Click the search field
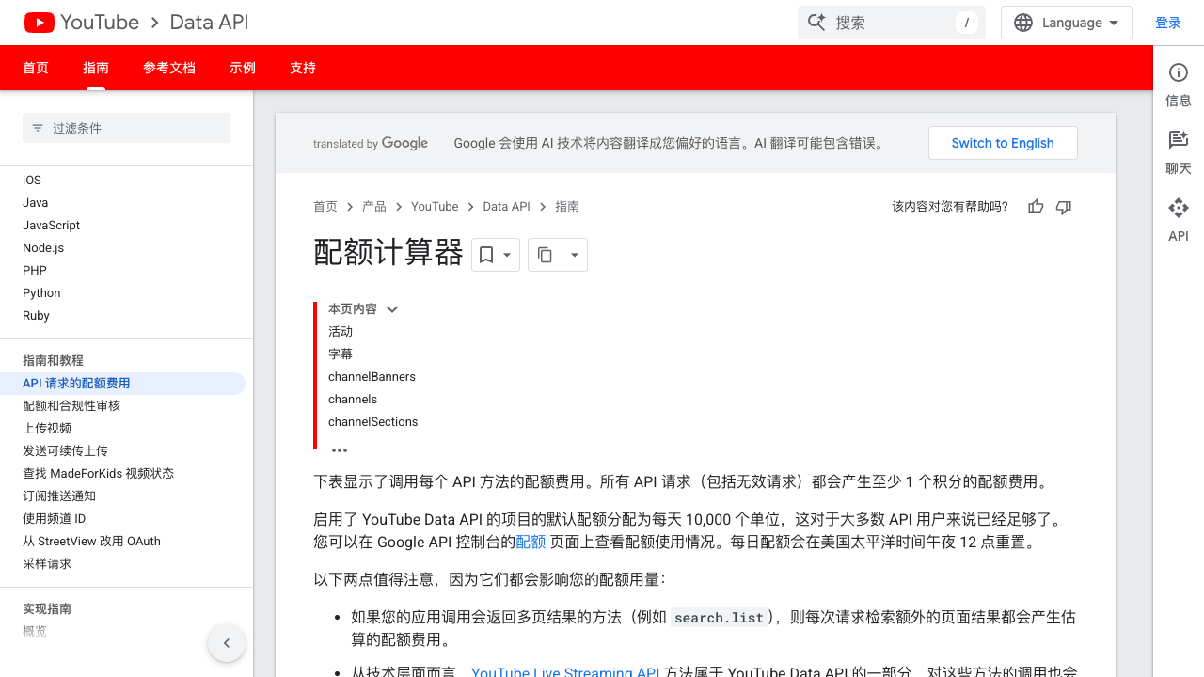1204x677 pixels. point(891,23)
